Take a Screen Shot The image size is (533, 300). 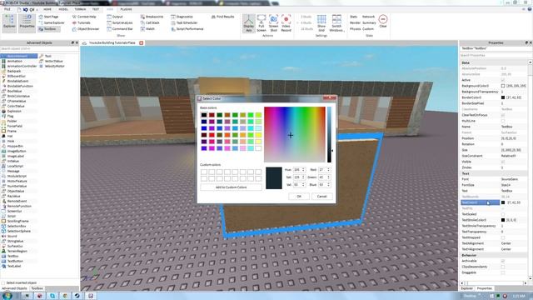pyautogui.click(x=274, y=23)
